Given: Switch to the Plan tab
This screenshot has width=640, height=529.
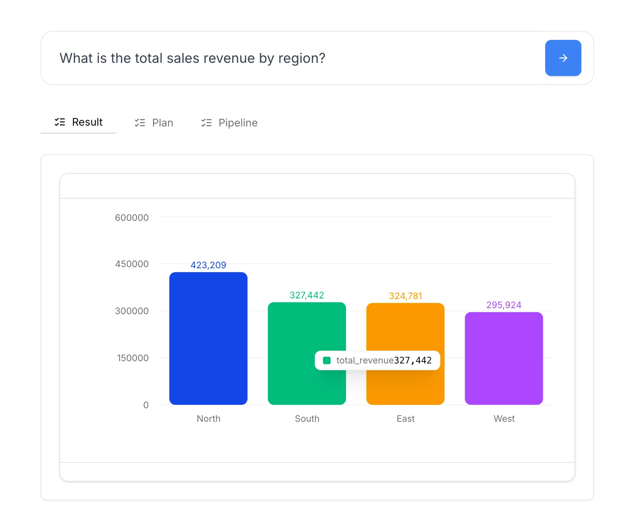Looking at the screenshot, I should [x=162, y=123].
